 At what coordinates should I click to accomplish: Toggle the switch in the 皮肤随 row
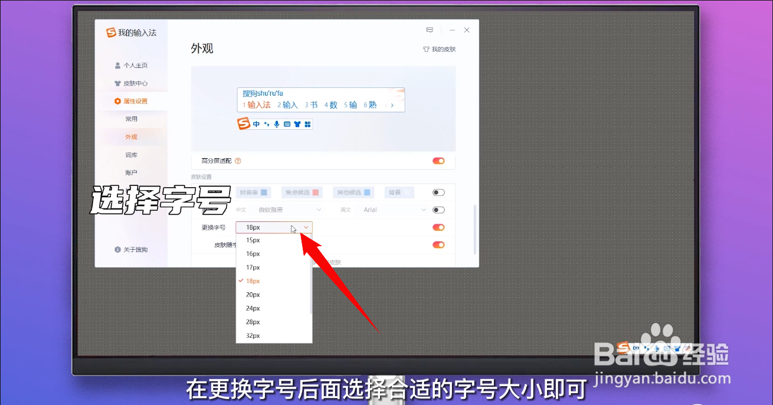(x=438, y=245)
